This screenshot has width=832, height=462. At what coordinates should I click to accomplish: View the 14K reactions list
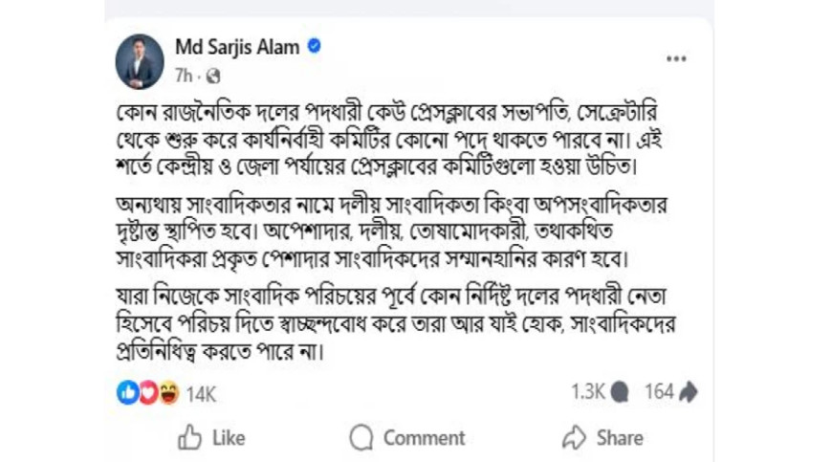pos(201,392)
